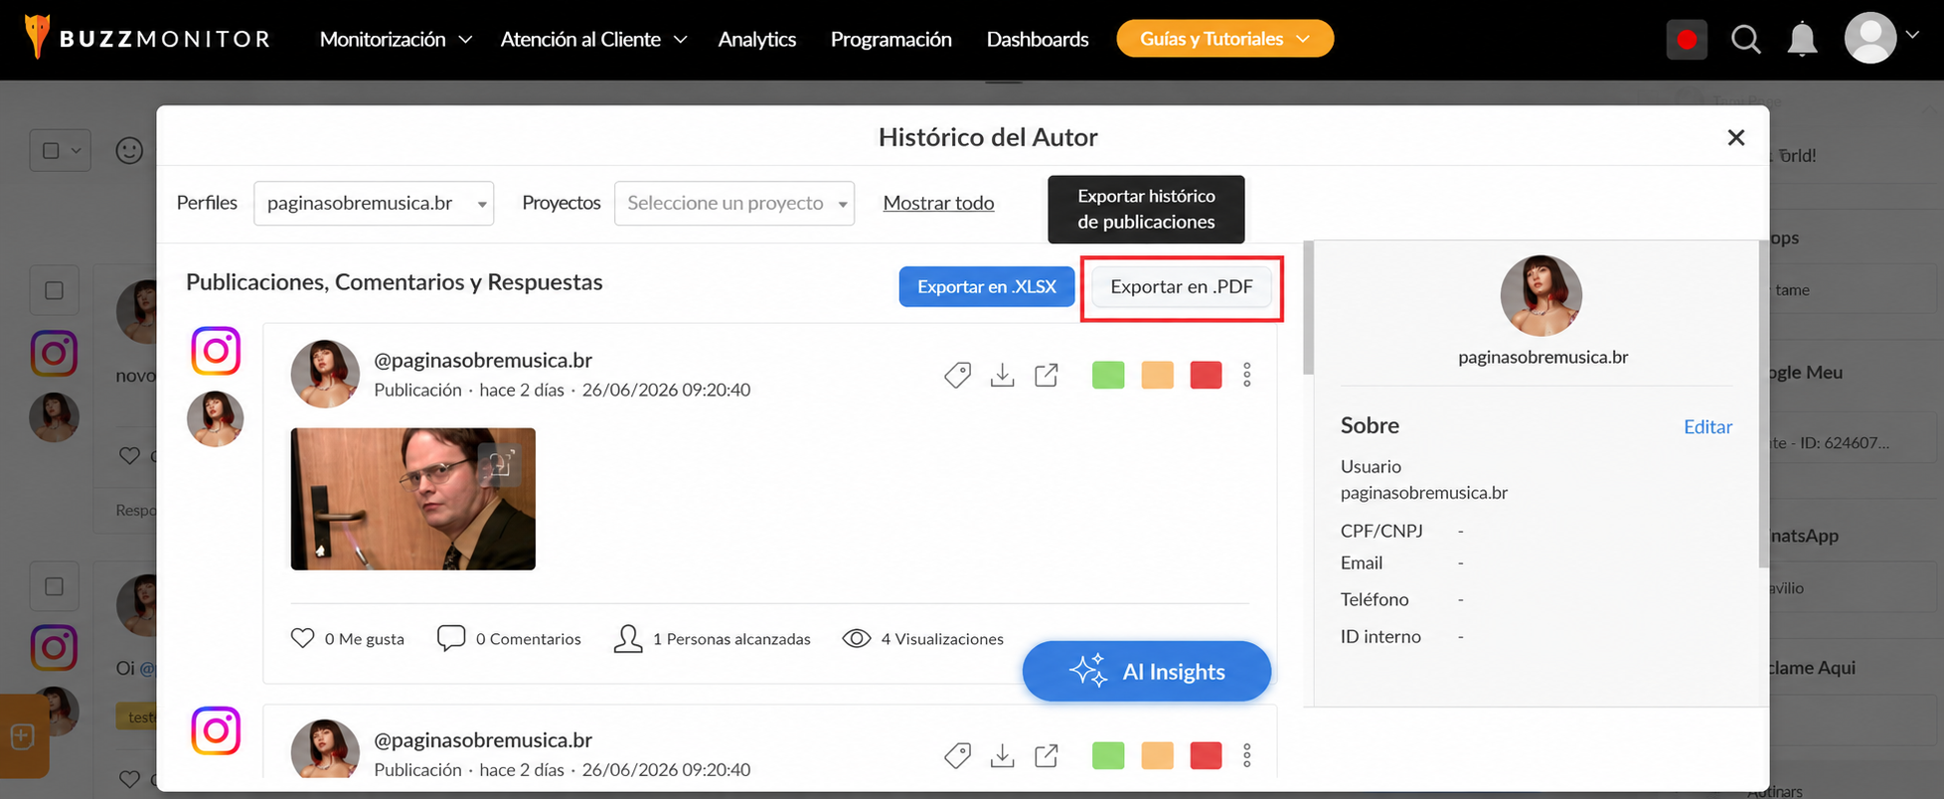Image resolution: width=1944 pixels, height=799 pixels.
Task: Open the notifications bell
Action: (x=1802, y=40)
